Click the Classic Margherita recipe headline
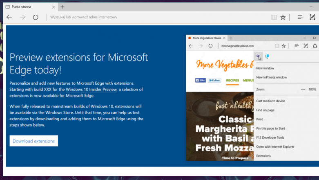This screenshot has width=319, height=180. pos(225,134)
